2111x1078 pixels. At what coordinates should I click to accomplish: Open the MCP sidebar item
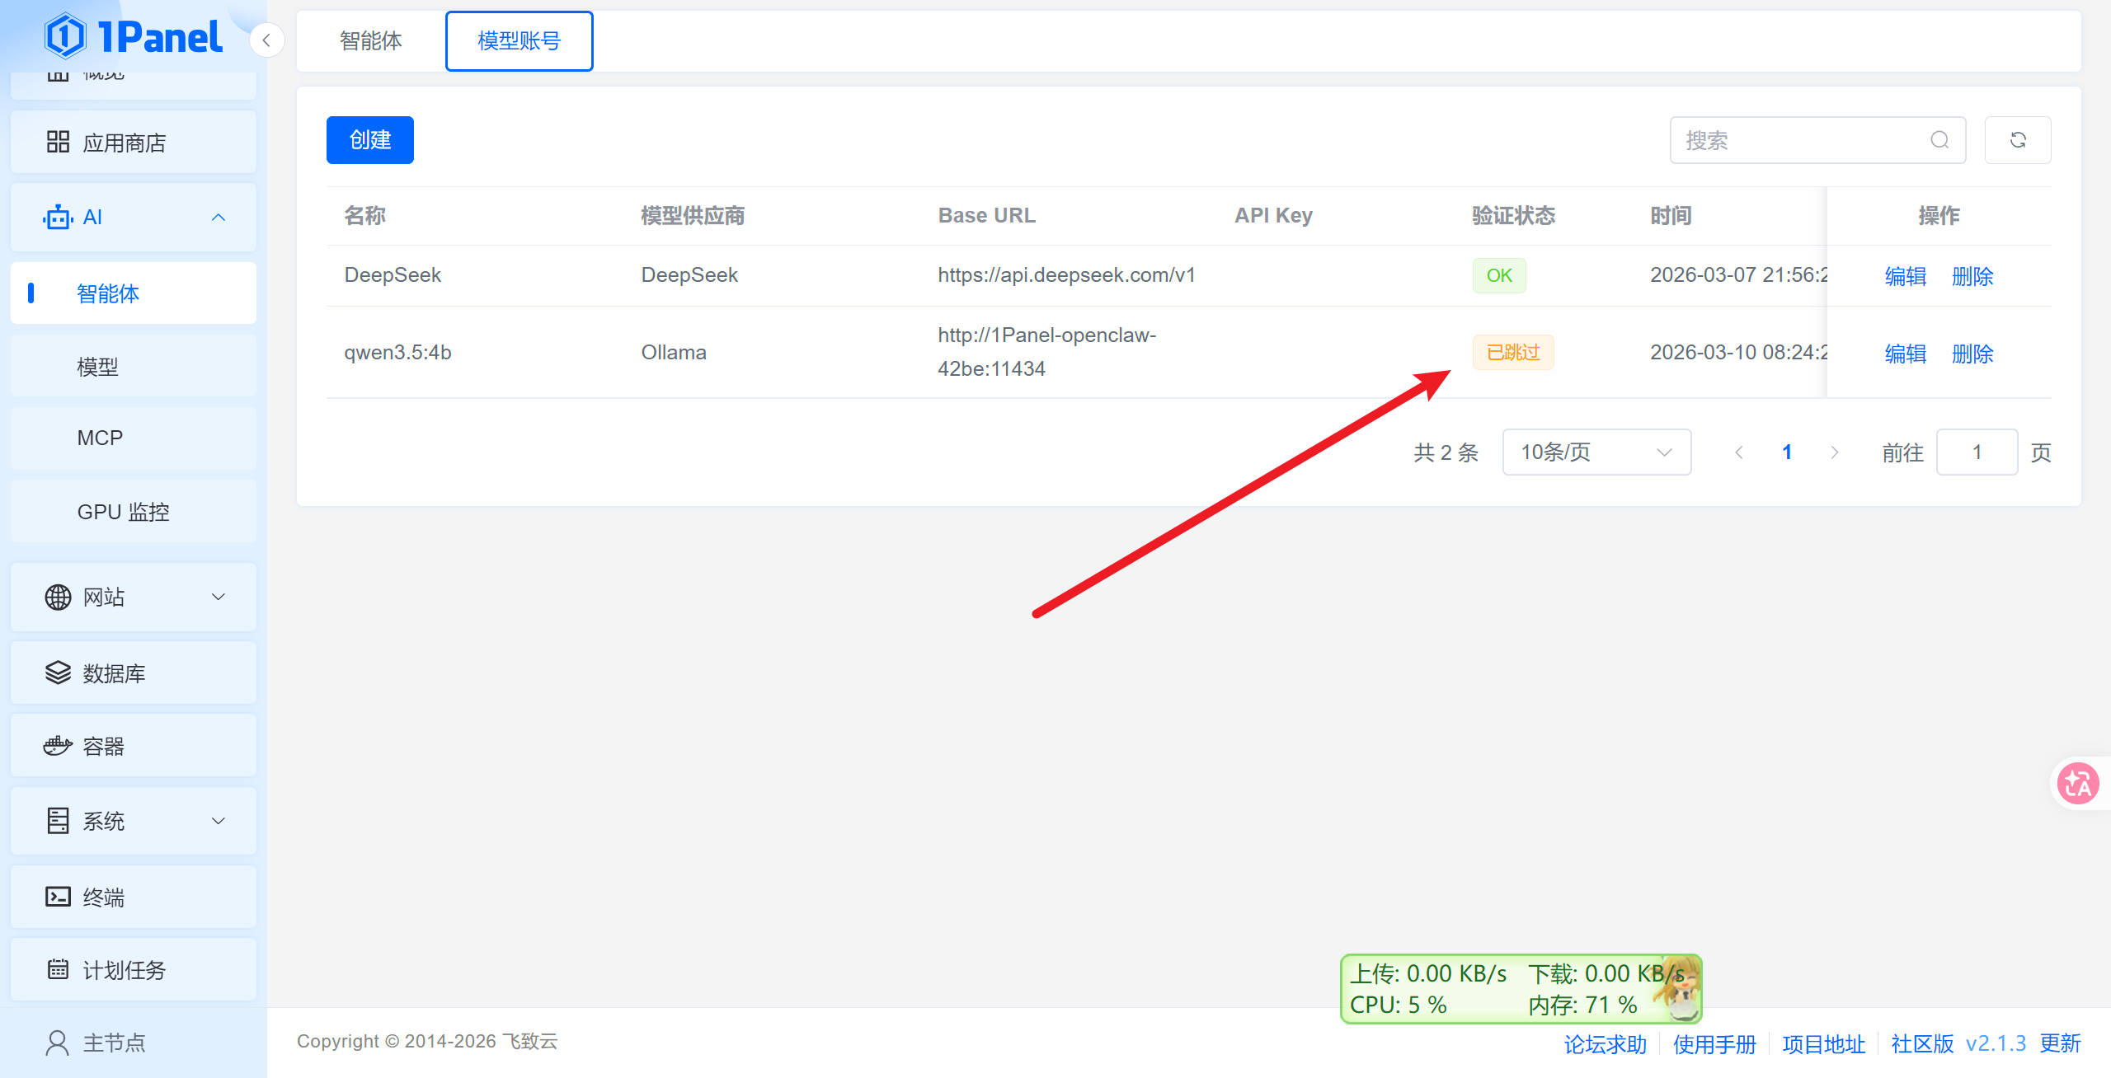pos(100,438)
